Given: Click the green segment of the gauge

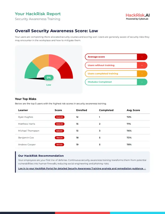Looking at the screenshot, I should click(32, 71).
